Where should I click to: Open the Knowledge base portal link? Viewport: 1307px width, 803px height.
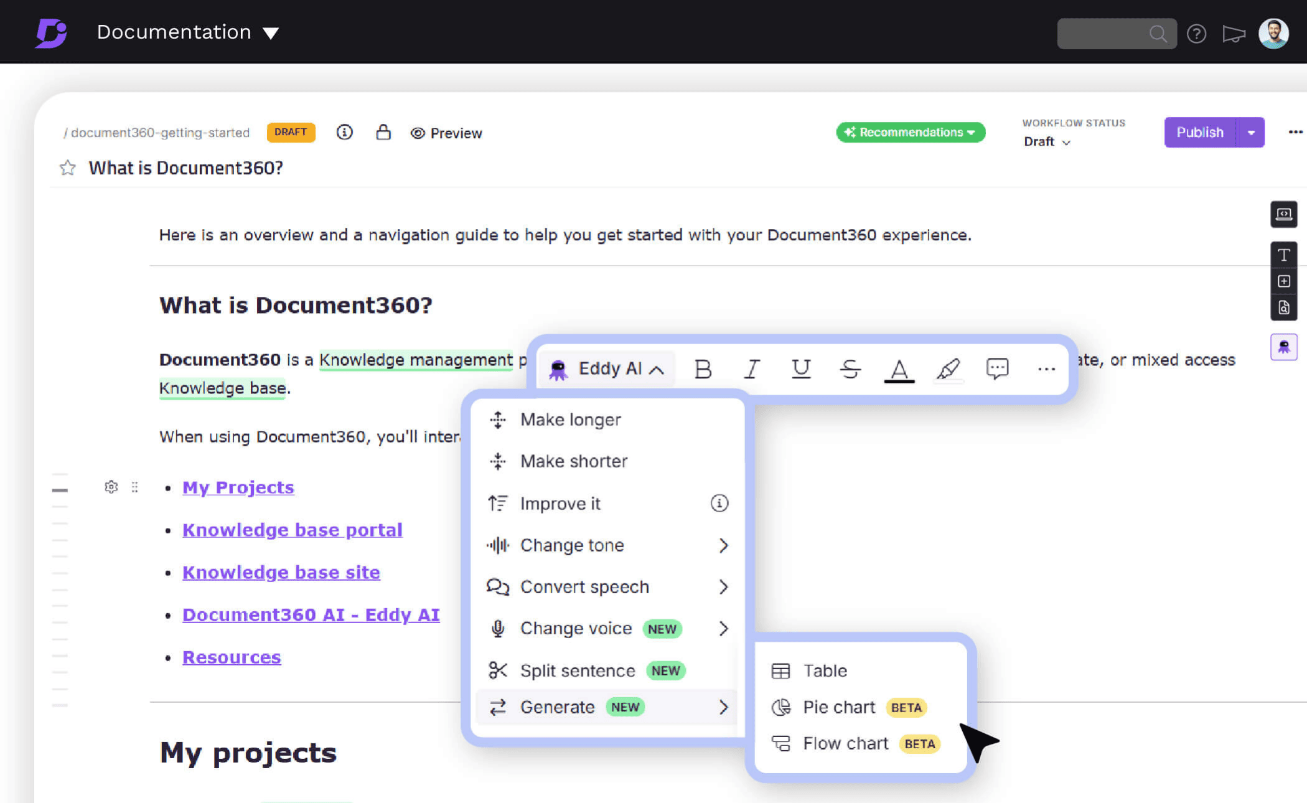click(x=292, y=530)
